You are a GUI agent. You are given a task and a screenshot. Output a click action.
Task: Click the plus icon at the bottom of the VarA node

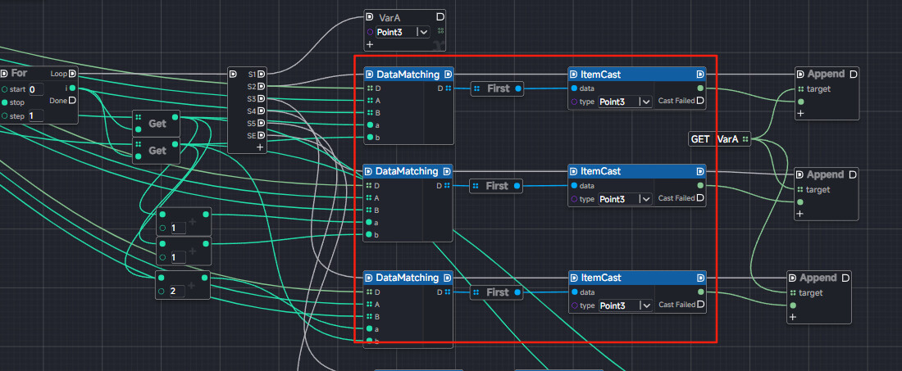tap(370, 44)
